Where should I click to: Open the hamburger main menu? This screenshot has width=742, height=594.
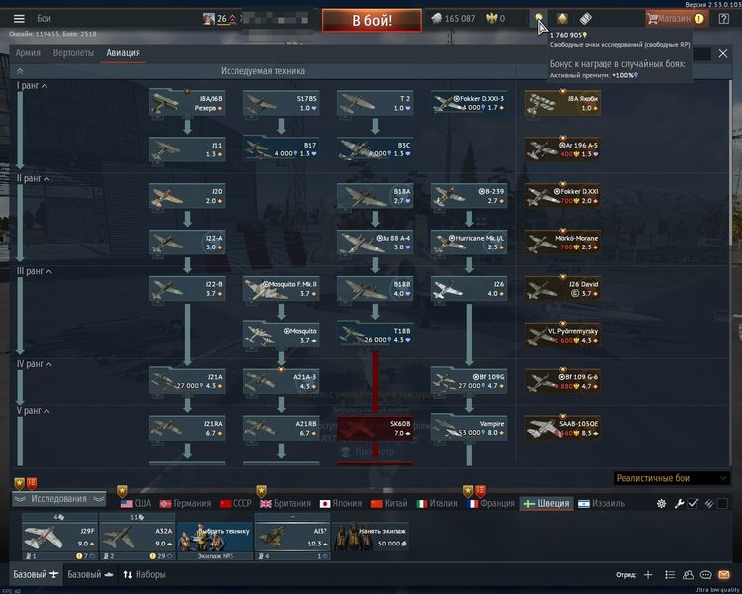19,18
